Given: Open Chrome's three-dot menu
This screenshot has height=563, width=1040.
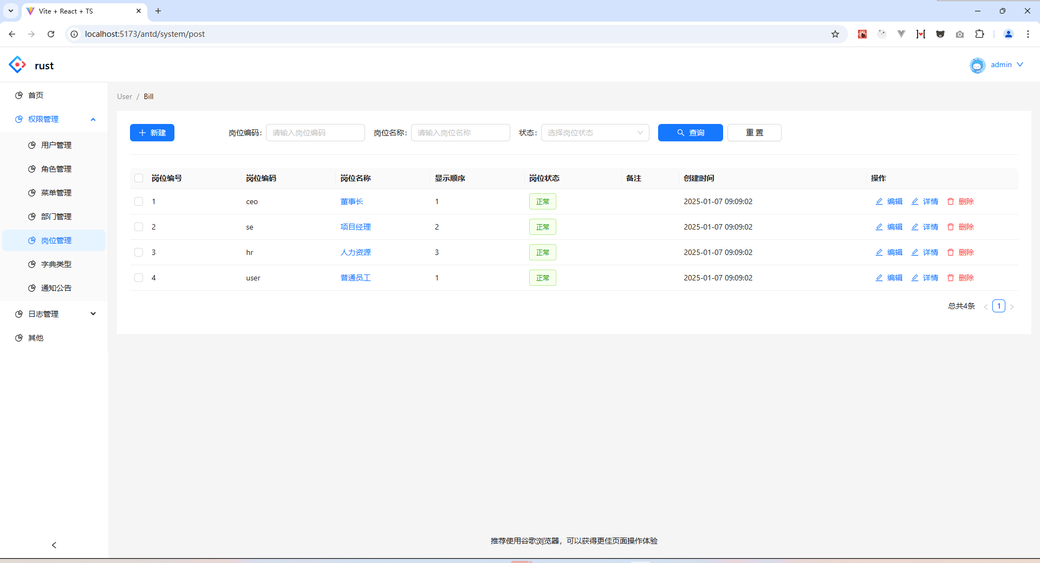Looking at the screenshot, I should tap(1028, 34).
